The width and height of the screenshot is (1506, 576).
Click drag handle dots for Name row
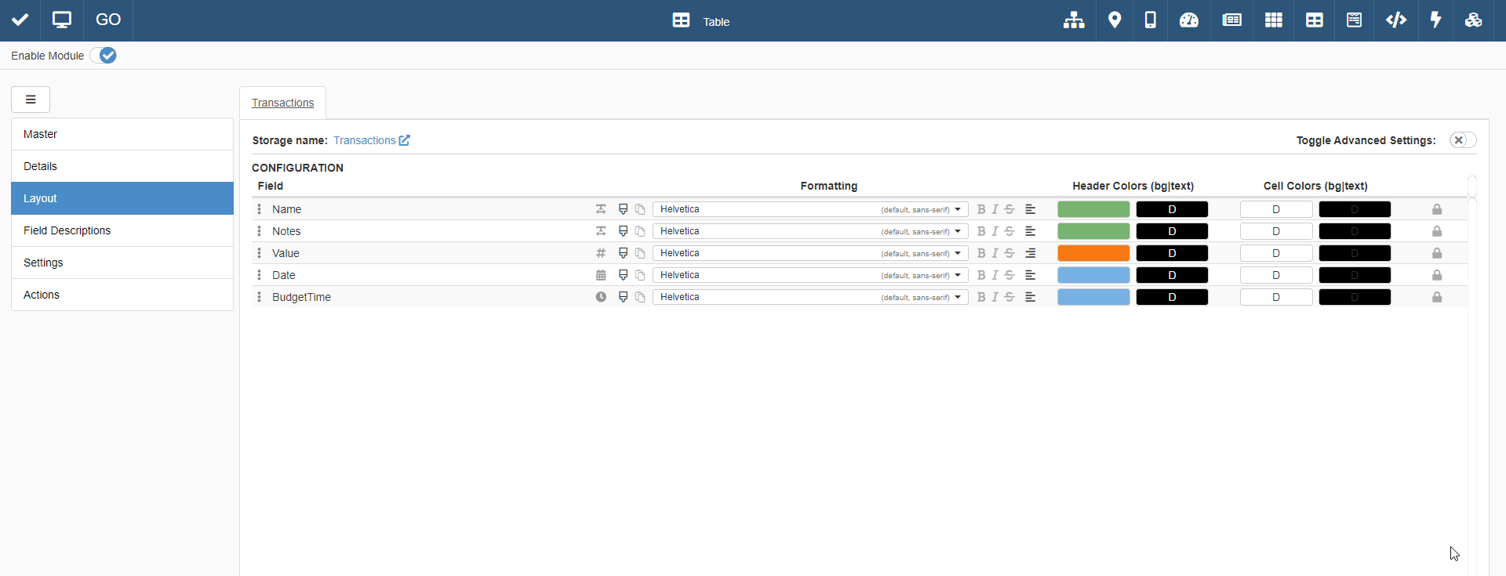(x=259, y=209)
